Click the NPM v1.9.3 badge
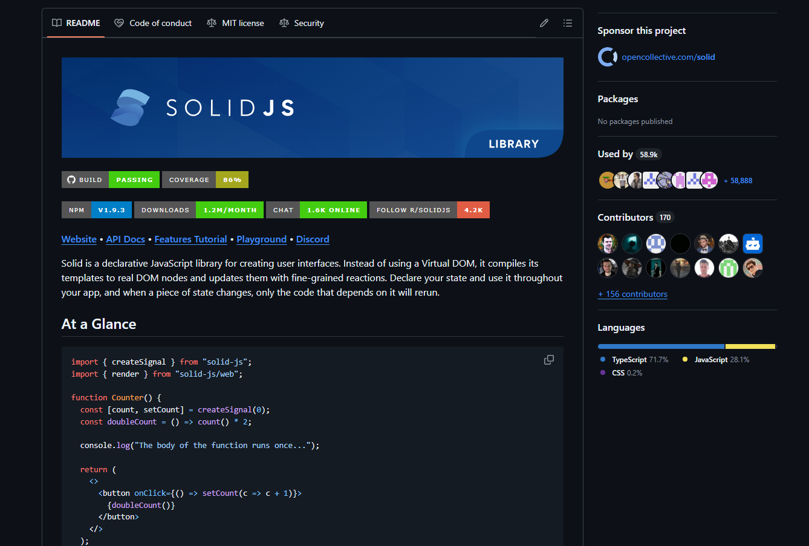809x546 pixels. pyautogui.click(x=97, y=210)
